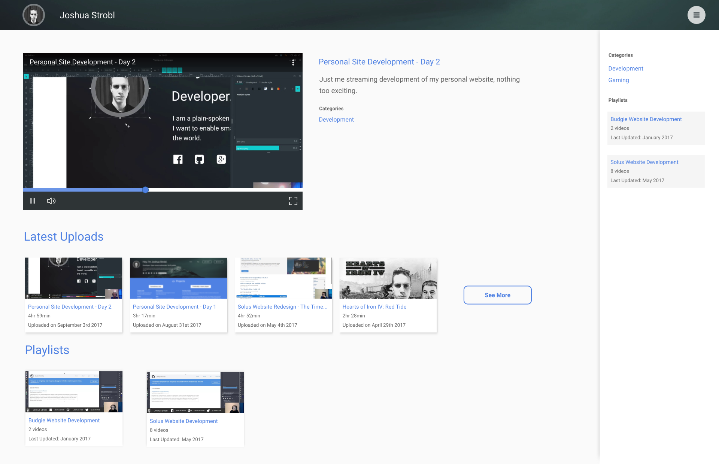The image size is (719, 464).
Task: Click Budgie Website Development title in Playlists section
Action: pos(64,420)
